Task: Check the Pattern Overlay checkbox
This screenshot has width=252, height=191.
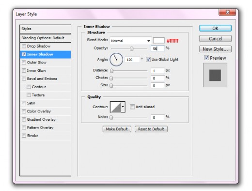Action: 24,127
